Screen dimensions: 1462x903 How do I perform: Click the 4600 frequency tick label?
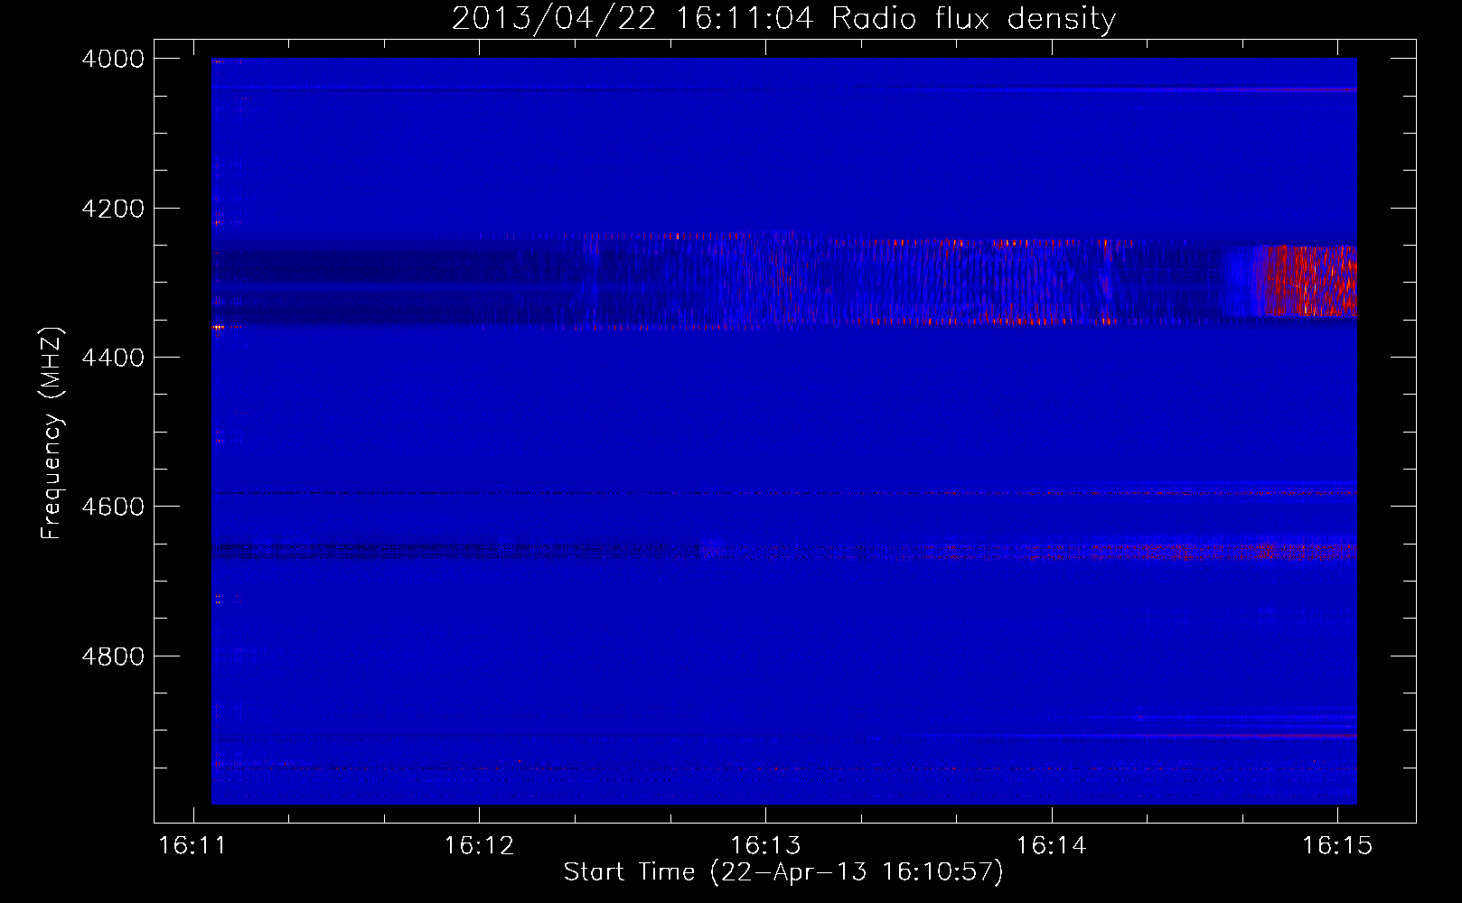pyautogui.click(x=113, y=507)
